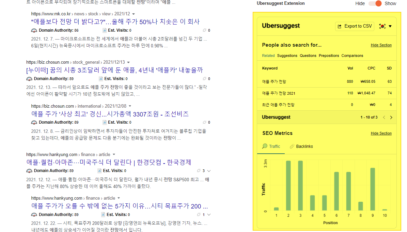
Task: Click the Ubersuggest logo at panel top
Action: 281,26
